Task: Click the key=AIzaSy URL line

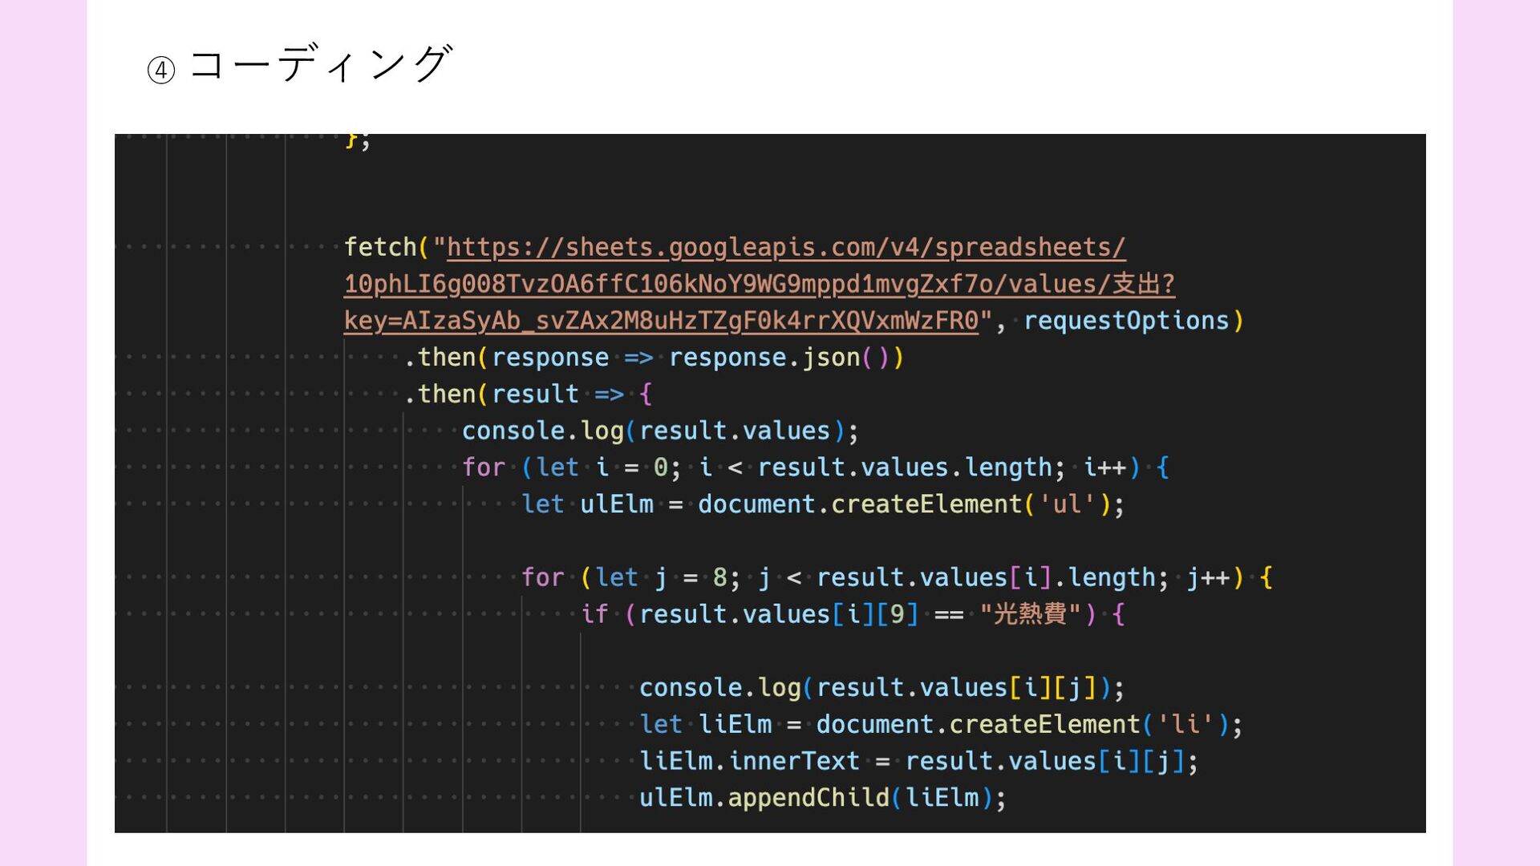Action: [661, 321]
